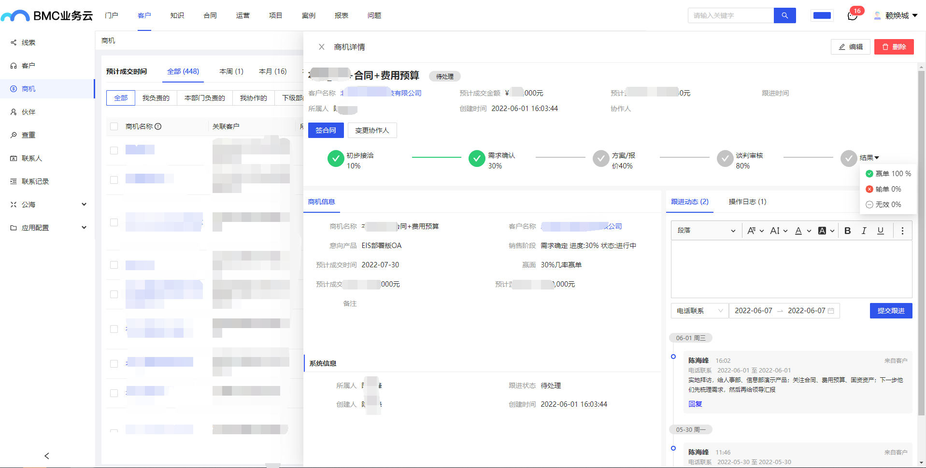Open the text color picker in editor

803,231
